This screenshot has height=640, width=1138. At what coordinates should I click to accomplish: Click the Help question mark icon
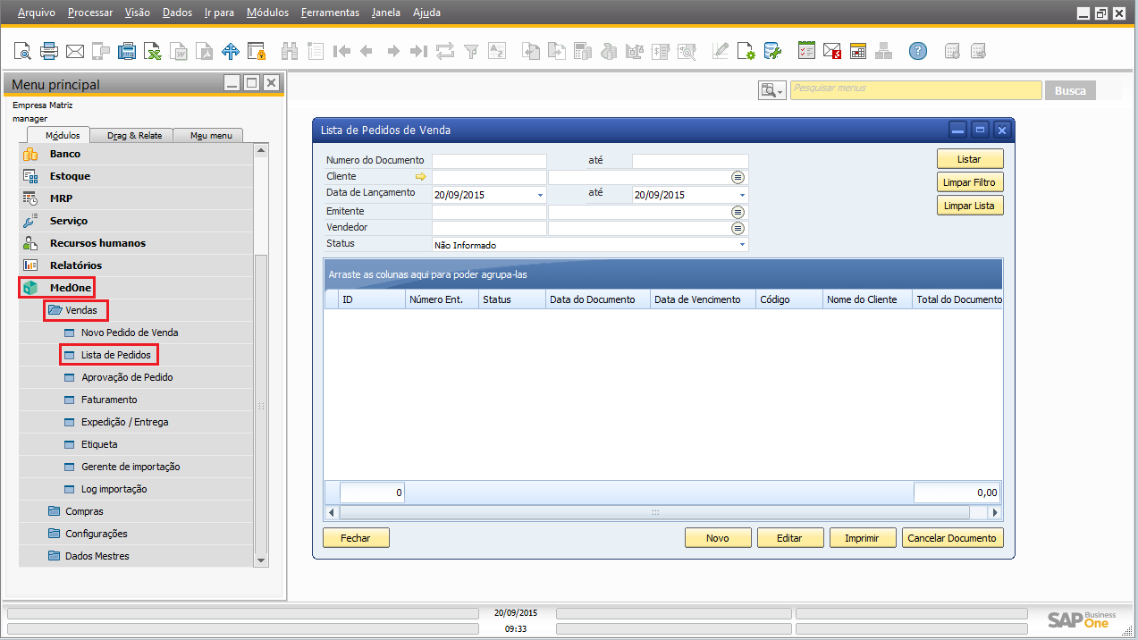click(918, 51)
